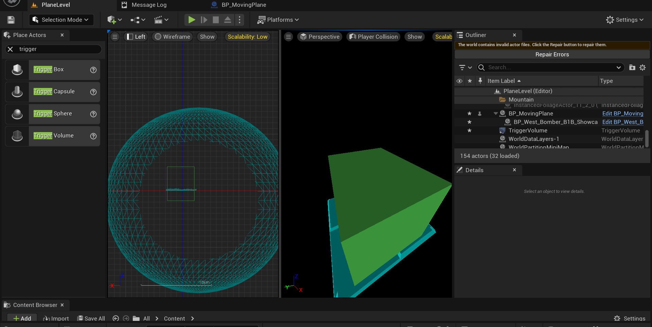Collapse the BP_MovingPlane tree item
The image size is (652, 327).
point(495,113)
